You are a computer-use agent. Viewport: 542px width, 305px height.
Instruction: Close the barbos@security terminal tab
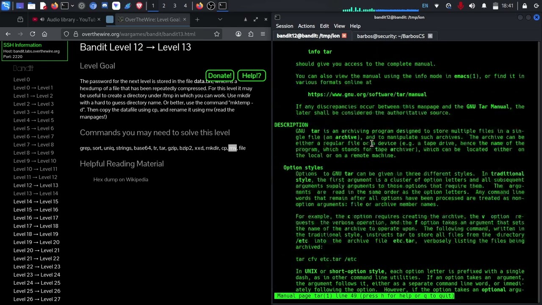click(430, 36)
